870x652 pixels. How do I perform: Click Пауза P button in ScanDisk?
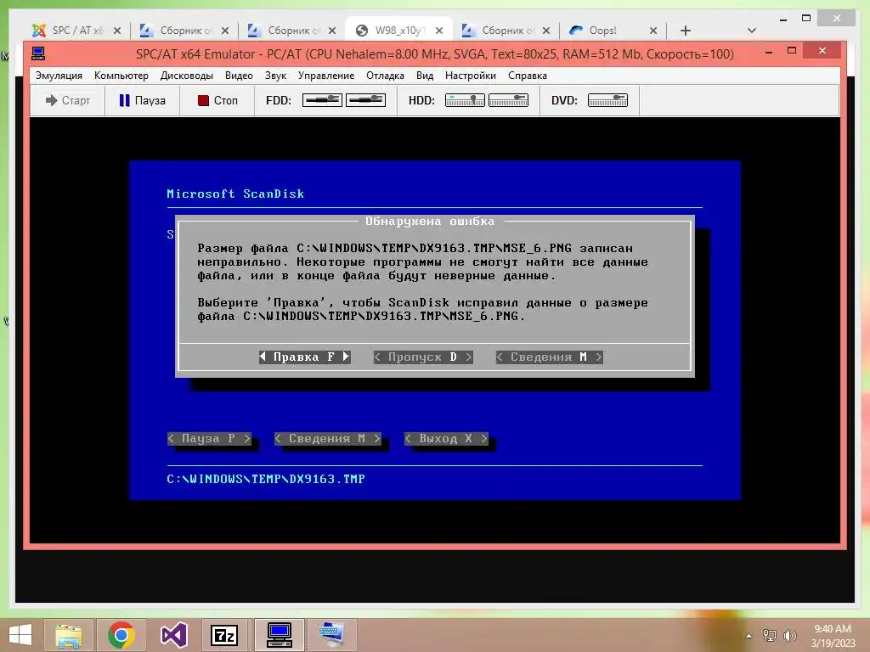tap(209, 439)
